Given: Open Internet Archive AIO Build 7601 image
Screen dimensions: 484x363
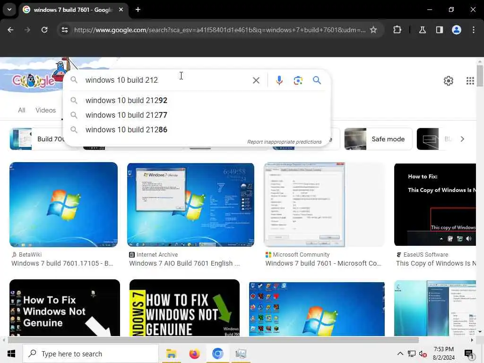Looking at the screenshot, I should coord(190,205).
